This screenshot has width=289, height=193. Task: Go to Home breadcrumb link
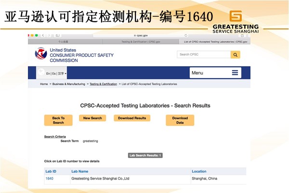44,84
